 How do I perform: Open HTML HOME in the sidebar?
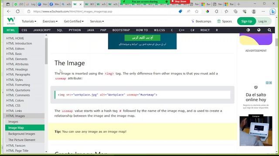15,38
